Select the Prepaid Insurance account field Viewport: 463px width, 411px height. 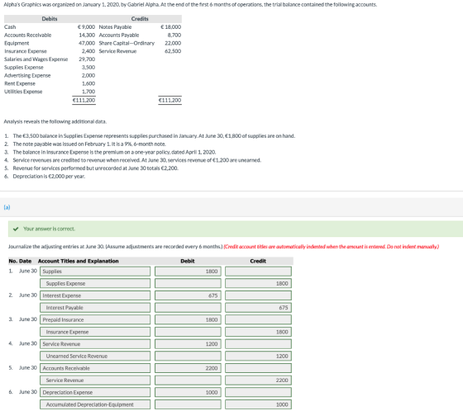[95, 319]
